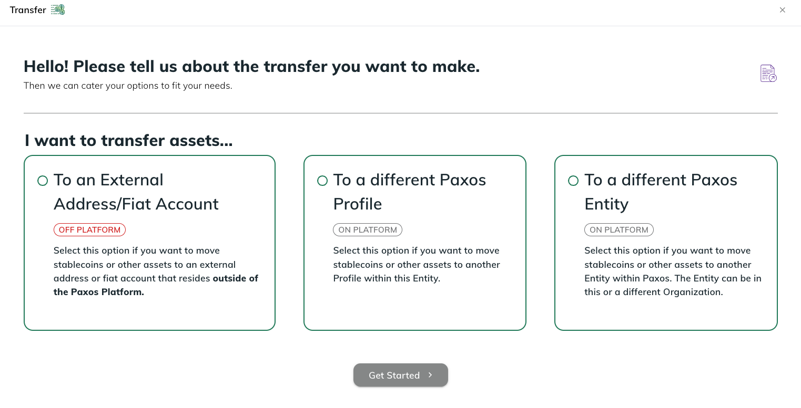The height and width of the screenshot is (408, 801).
Task: Choose the different Paxos Profile radio button
Action: [322, 181]
